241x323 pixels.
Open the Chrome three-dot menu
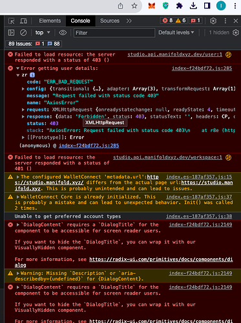235,6
